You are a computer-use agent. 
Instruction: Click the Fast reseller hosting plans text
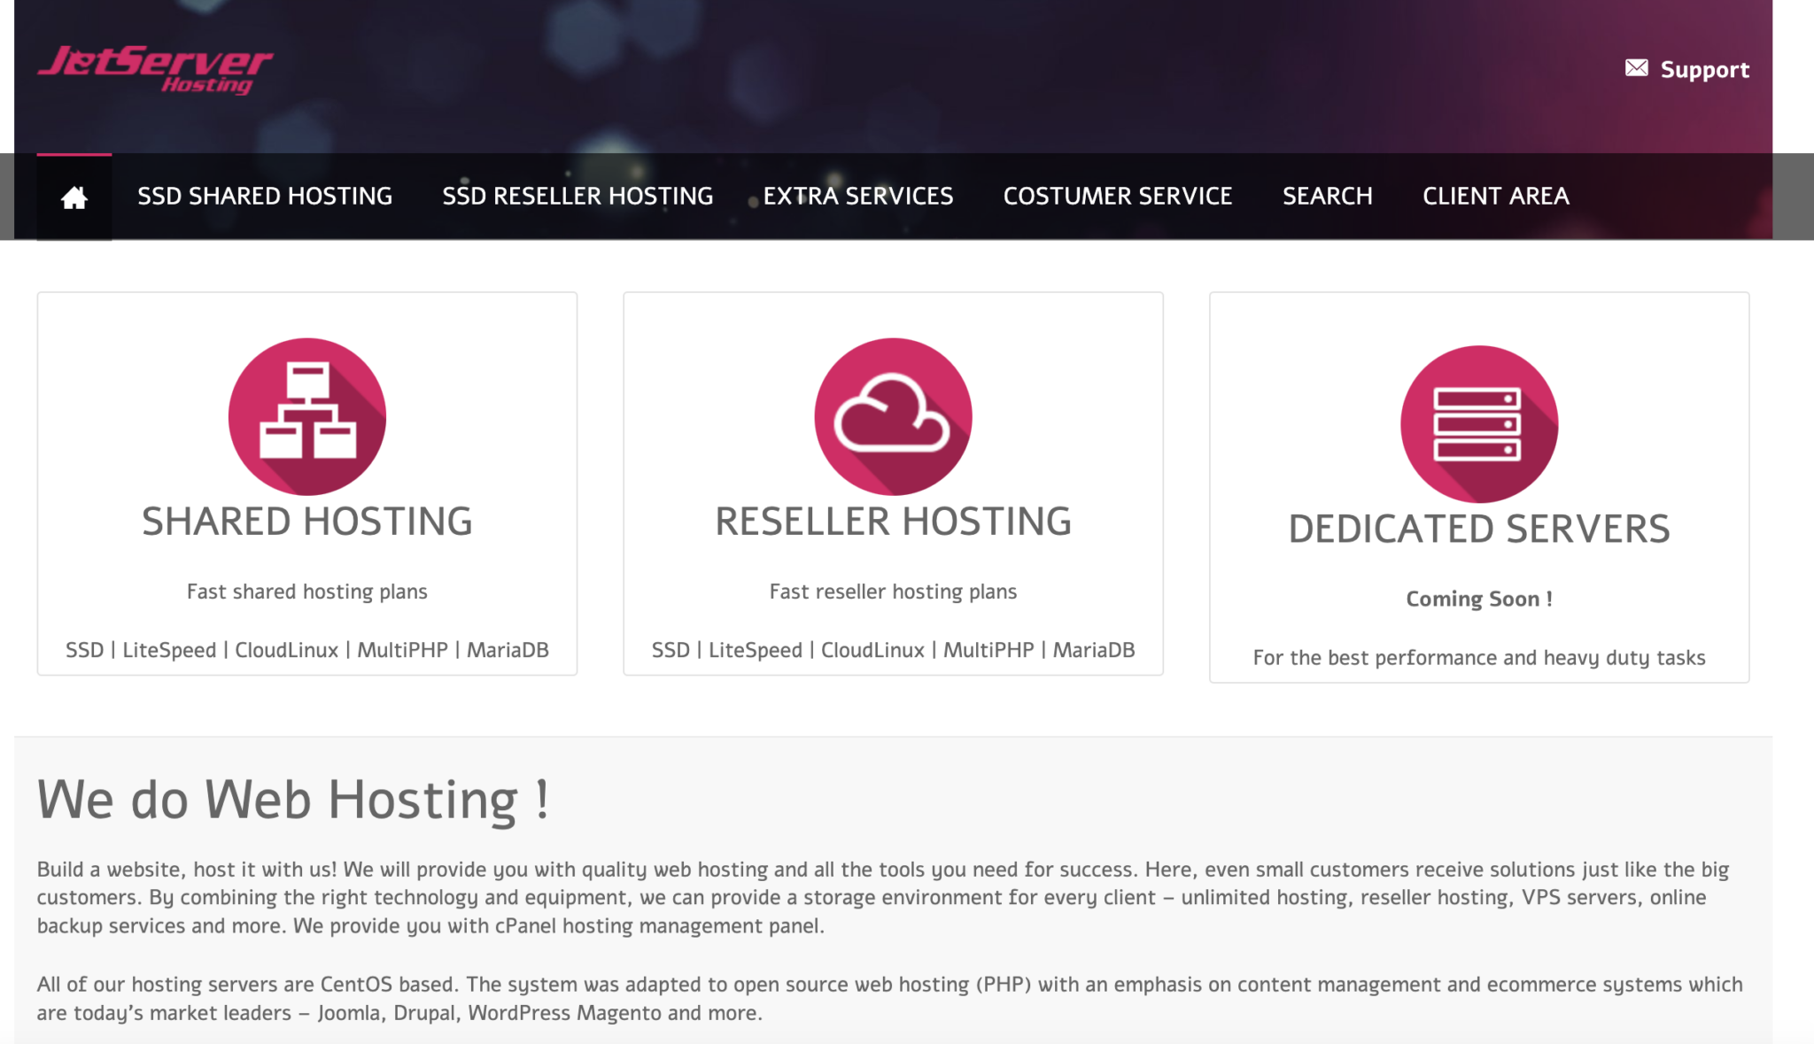(893, 591)
